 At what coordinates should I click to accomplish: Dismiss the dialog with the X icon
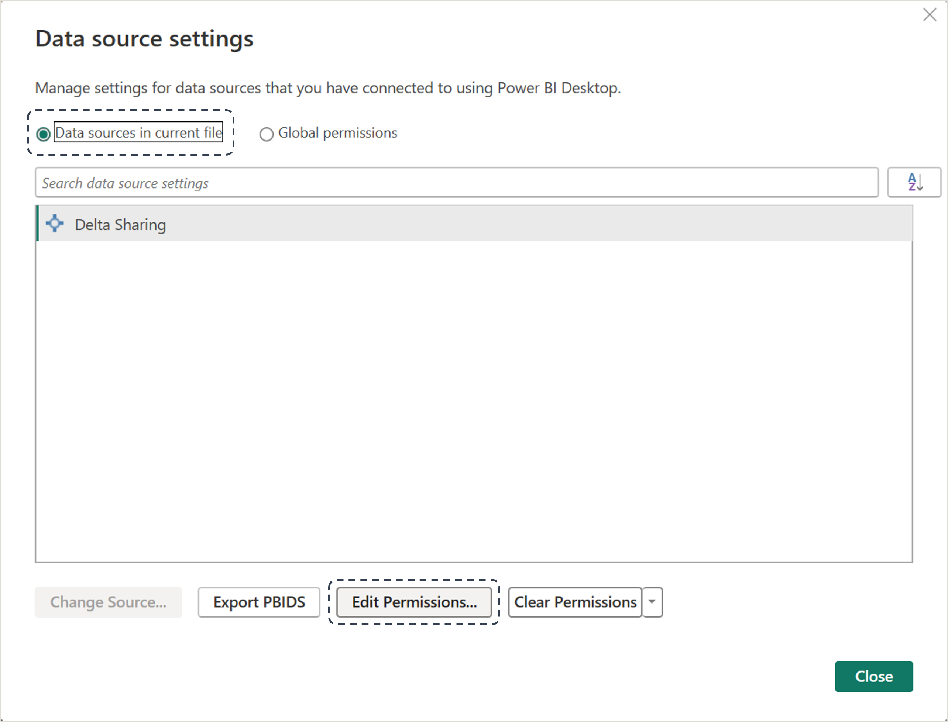pos(930,15)
